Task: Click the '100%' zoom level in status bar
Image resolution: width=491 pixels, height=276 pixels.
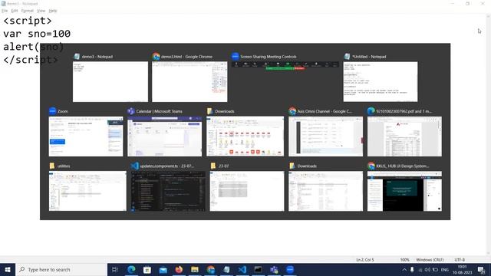Action: [404, 260]
